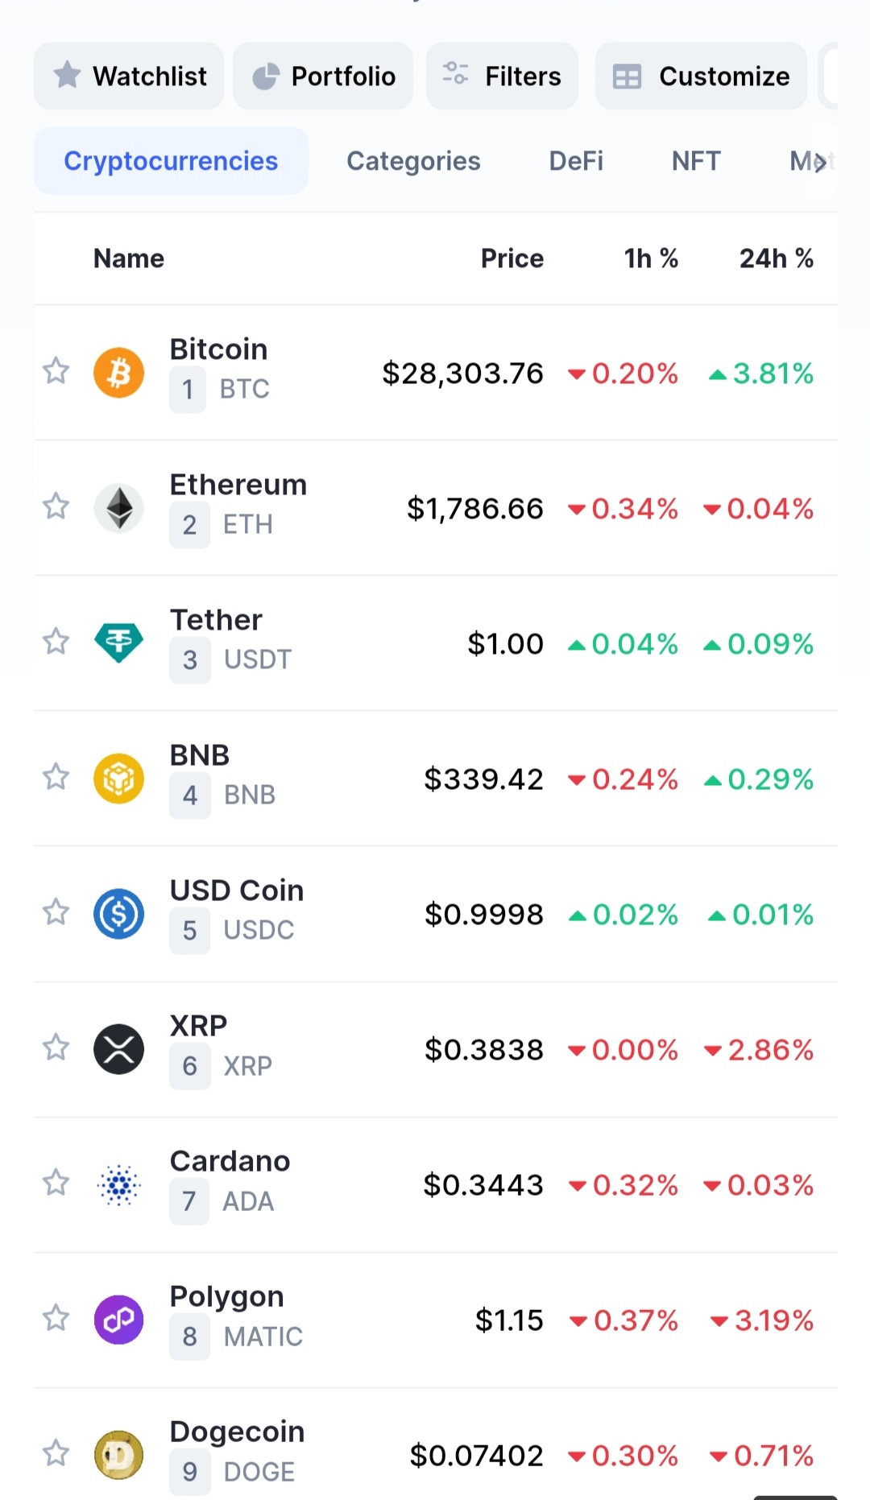This screenshot has width=870, height=1500.
Task: Open the Watchlist button
Action: [x=129, y=76]
